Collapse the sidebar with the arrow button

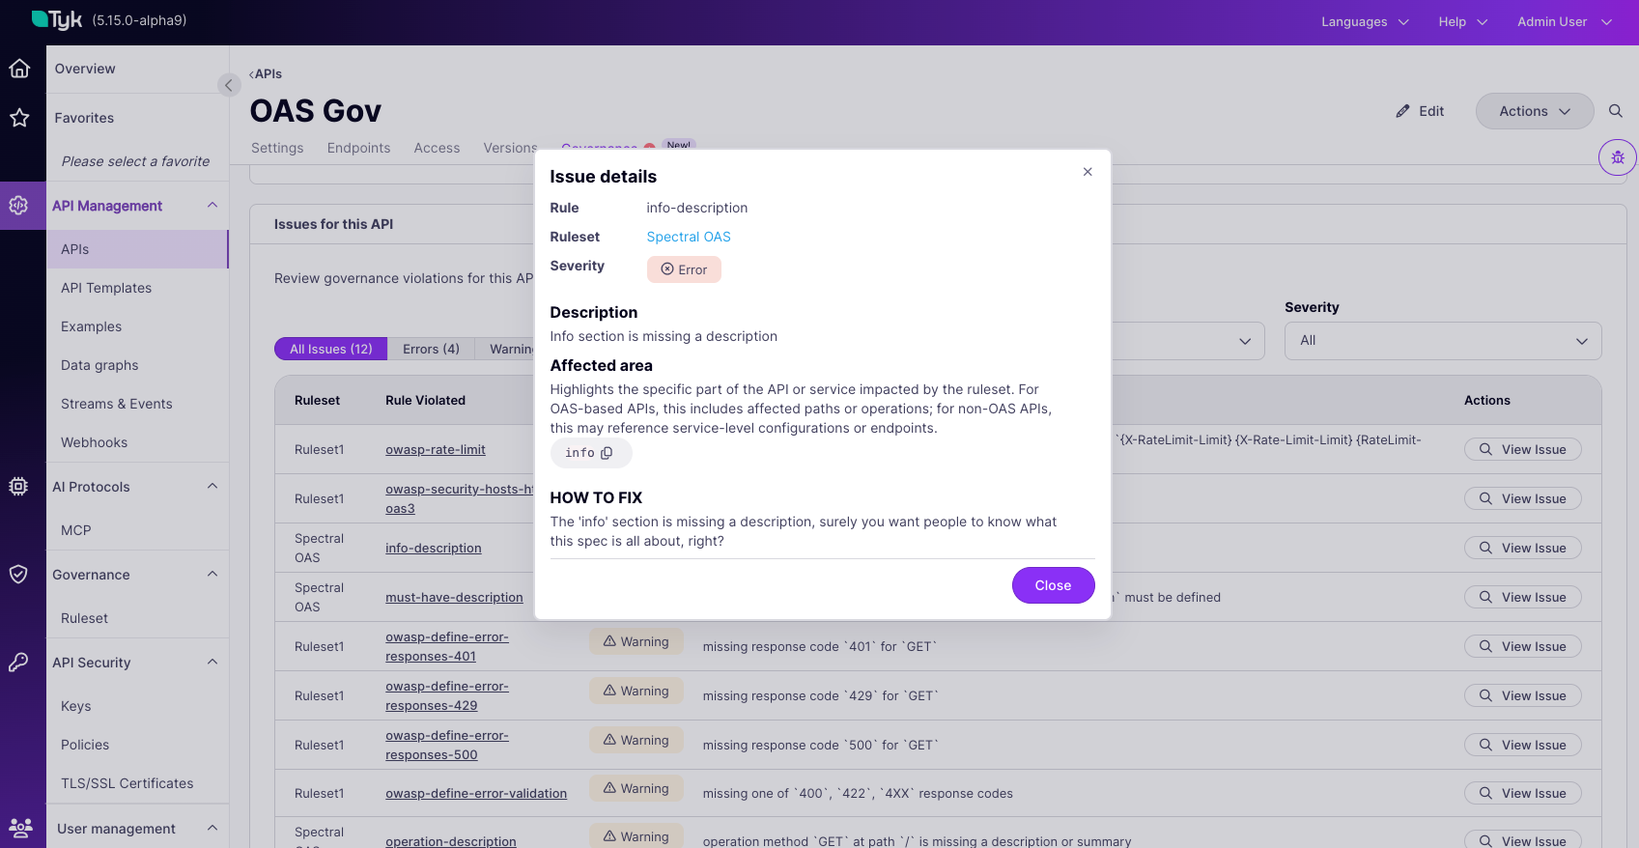point(229,85)
